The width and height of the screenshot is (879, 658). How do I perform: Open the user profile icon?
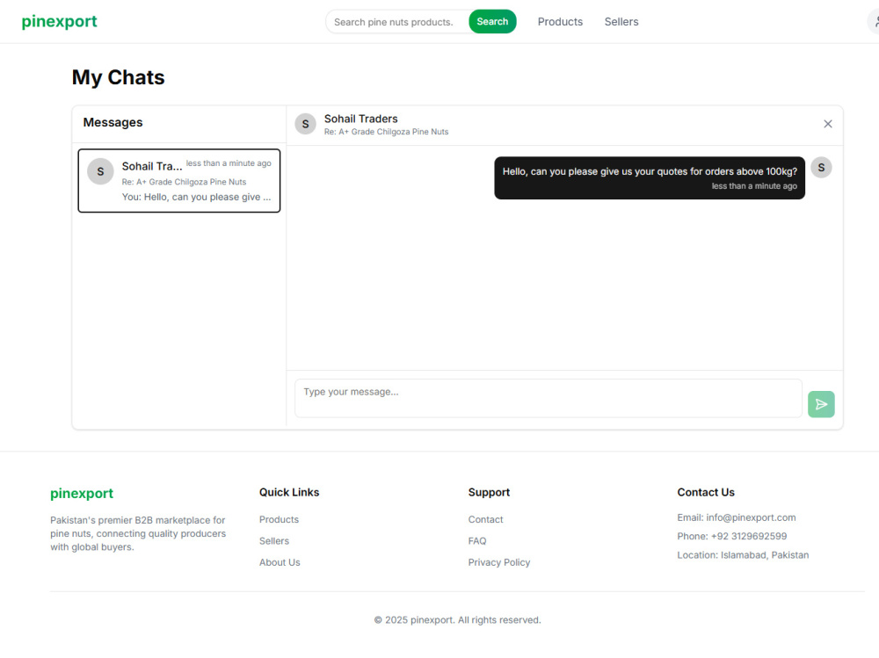pyautogui.click(x=875, y=22)
